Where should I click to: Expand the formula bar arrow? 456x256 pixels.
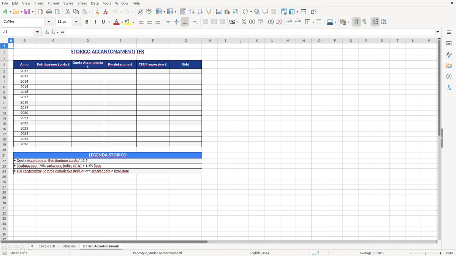pyautogui.click(x=438, y=32)
